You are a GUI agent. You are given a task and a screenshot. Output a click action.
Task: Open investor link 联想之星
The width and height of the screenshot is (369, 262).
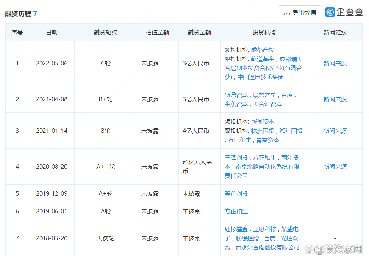[x=265, y=95]
